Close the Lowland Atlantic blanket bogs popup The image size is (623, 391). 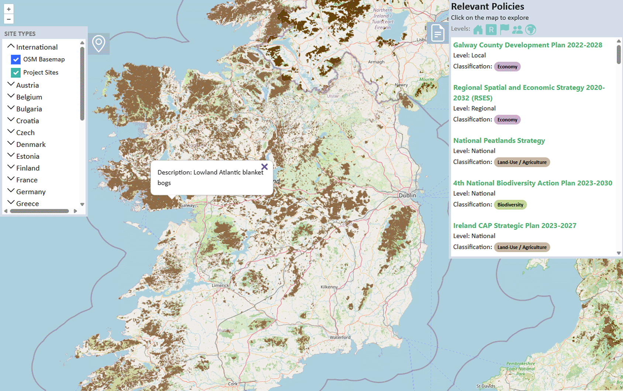264,167
